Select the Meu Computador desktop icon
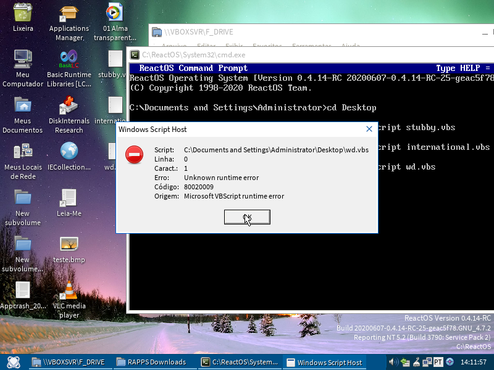 click(x=23, y=59)
